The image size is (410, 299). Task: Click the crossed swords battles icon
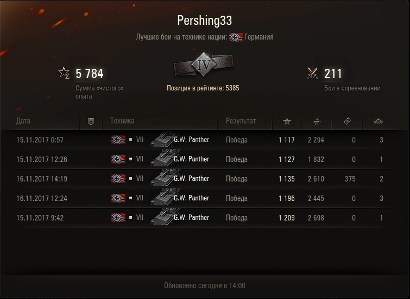point(312,73)
